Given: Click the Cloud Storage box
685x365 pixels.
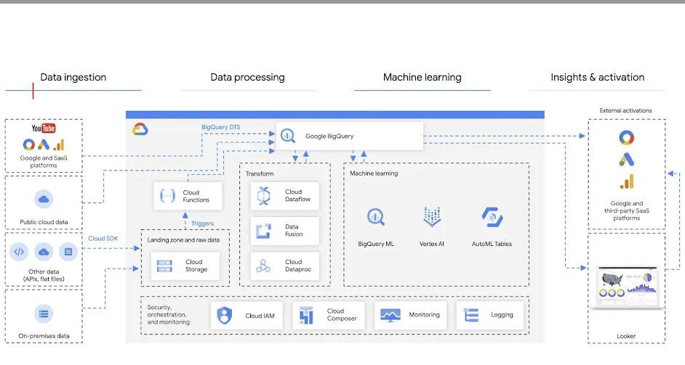Looking at the screenshot, I should [185, 266].
